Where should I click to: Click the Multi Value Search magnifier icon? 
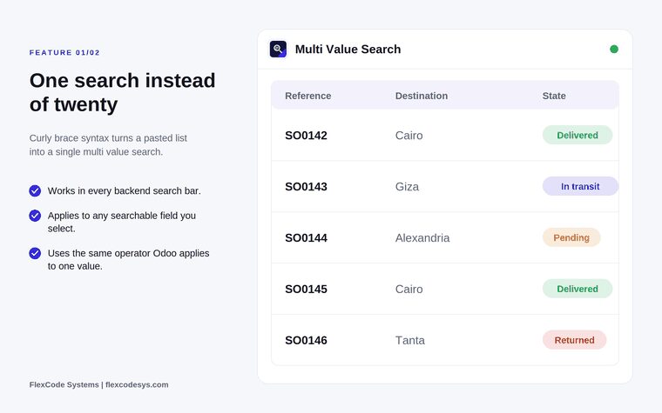tap(278, 49)
